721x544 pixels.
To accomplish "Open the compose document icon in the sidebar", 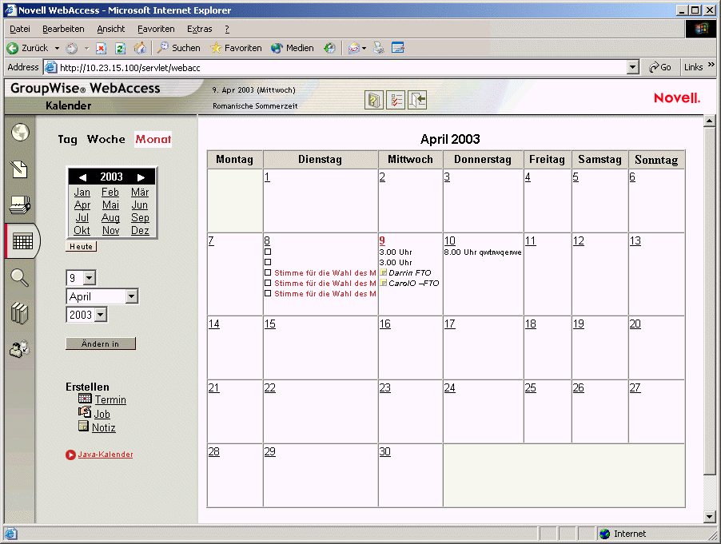I will pos(19,169).
